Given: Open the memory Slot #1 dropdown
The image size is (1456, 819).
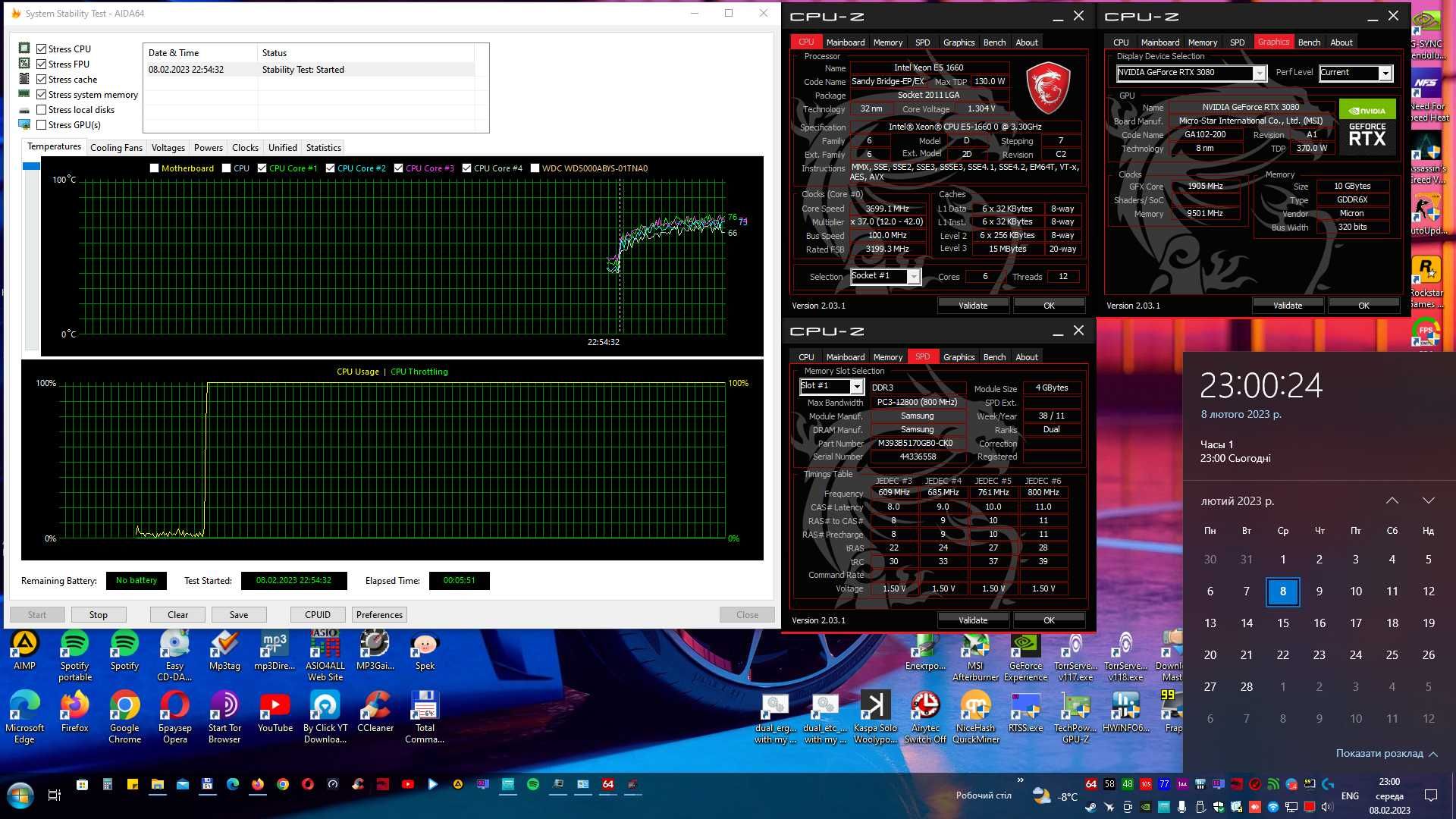Looking at the screenshot, I should coord(856,387).
